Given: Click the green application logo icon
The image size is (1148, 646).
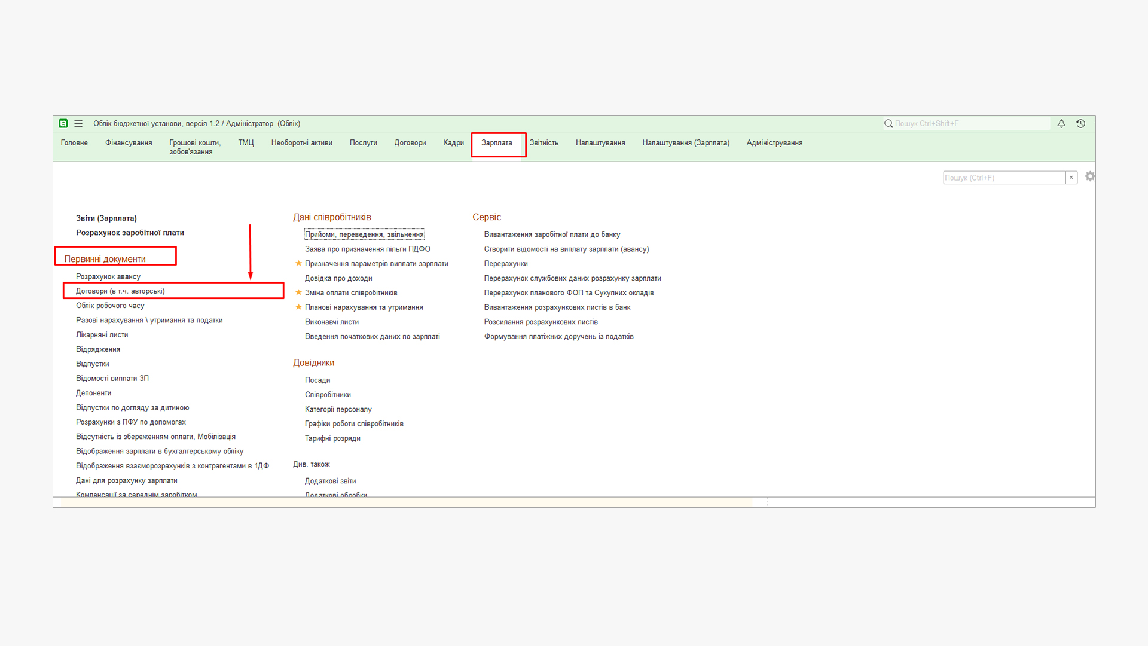Looking at the screenshot, I should (63, 124).
